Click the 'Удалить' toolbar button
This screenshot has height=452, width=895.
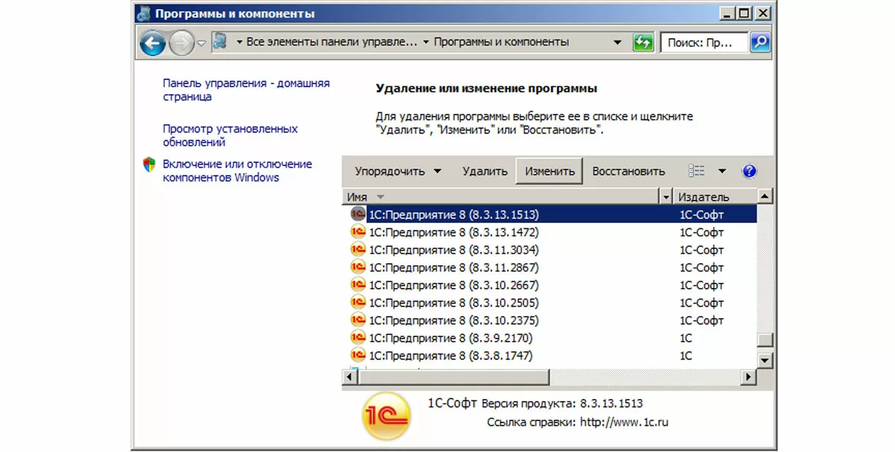pos(485,171)
